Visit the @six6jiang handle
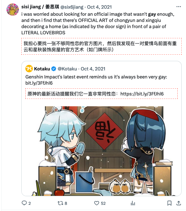 72,7
